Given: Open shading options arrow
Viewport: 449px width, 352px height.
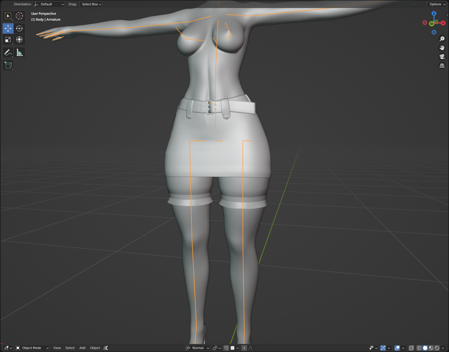Looking at the screenshot, I should tap(443, 348).
